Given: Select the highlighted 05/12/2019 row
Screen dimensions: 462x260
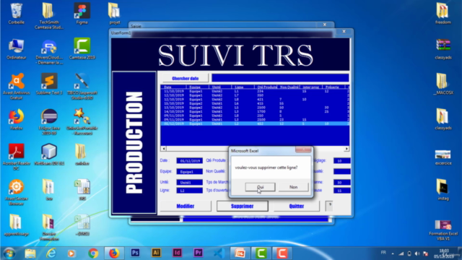Looking at the screenshot, I should pyautogui.click(x=255, y=123).
